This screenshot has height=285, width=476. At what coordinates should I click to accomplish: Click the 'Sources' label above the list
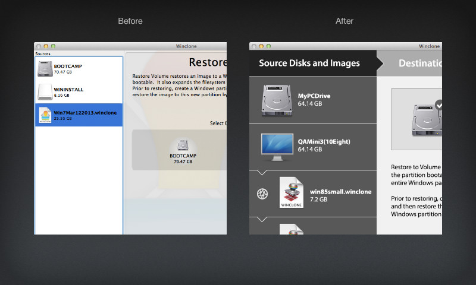pyautogui.click(x=43, y=53)
